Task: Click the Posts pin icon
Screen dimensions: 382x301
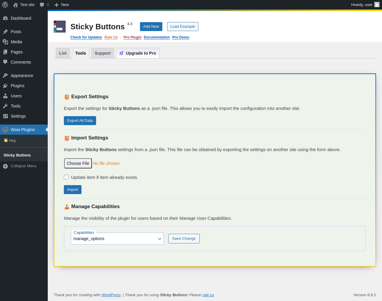Action: (x=5, y=32)
